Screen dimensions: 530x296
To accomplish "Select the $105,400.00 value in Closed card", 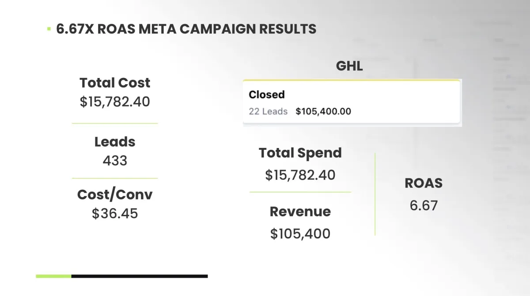I will (x=323, y=111).
